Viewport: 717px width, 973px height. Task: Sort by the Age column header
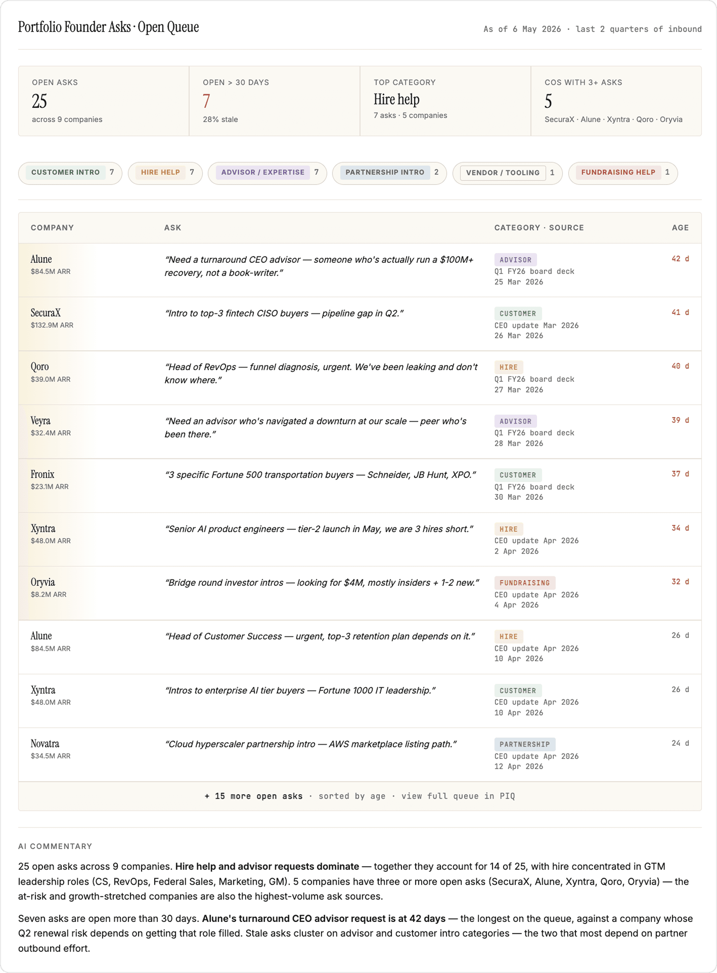680,228
